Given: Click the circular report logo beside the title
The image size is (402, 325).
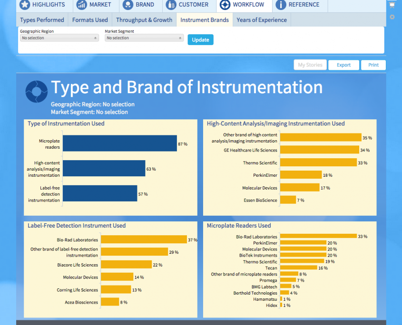Looking at the screenshot, I should pyautogui.click(x=36, y=91).
